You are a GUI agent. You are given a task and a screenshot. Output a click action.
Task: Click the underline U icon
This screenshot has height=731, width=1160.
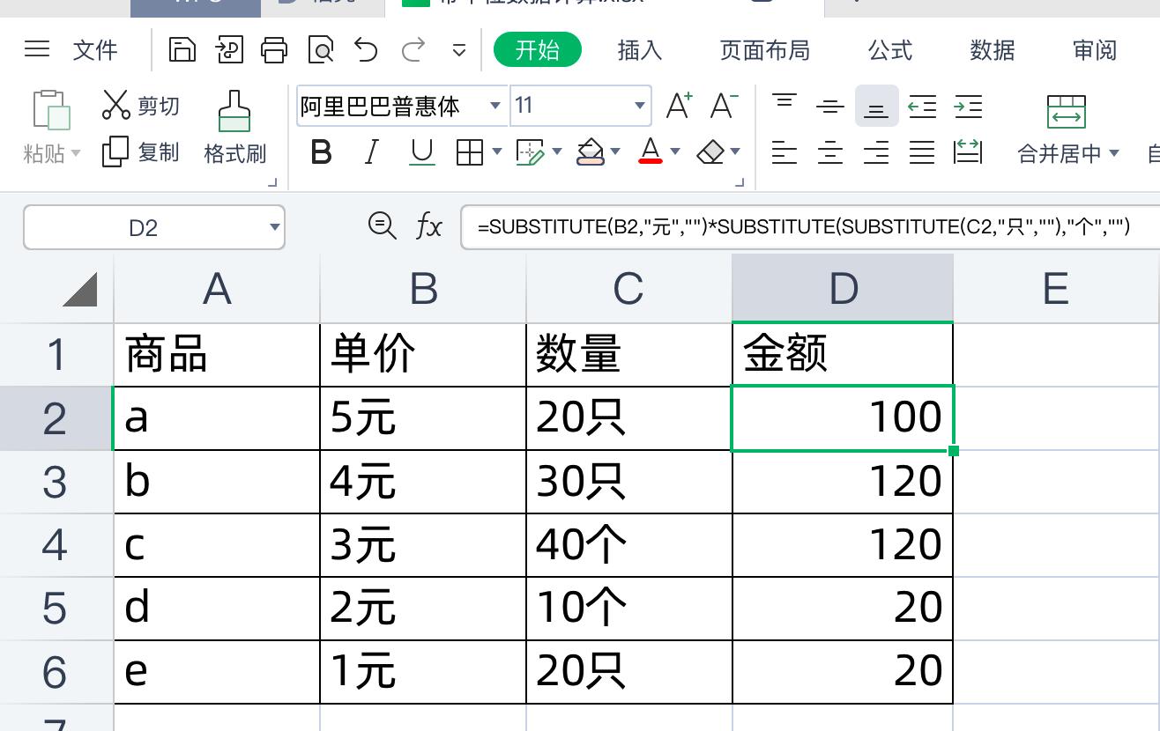pyautogui.click(x=421, y=151)
